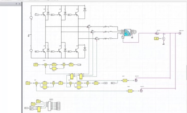Select the inductor on the middle phase line
Viewport: 187px width, 113px height.
point(110,32)
